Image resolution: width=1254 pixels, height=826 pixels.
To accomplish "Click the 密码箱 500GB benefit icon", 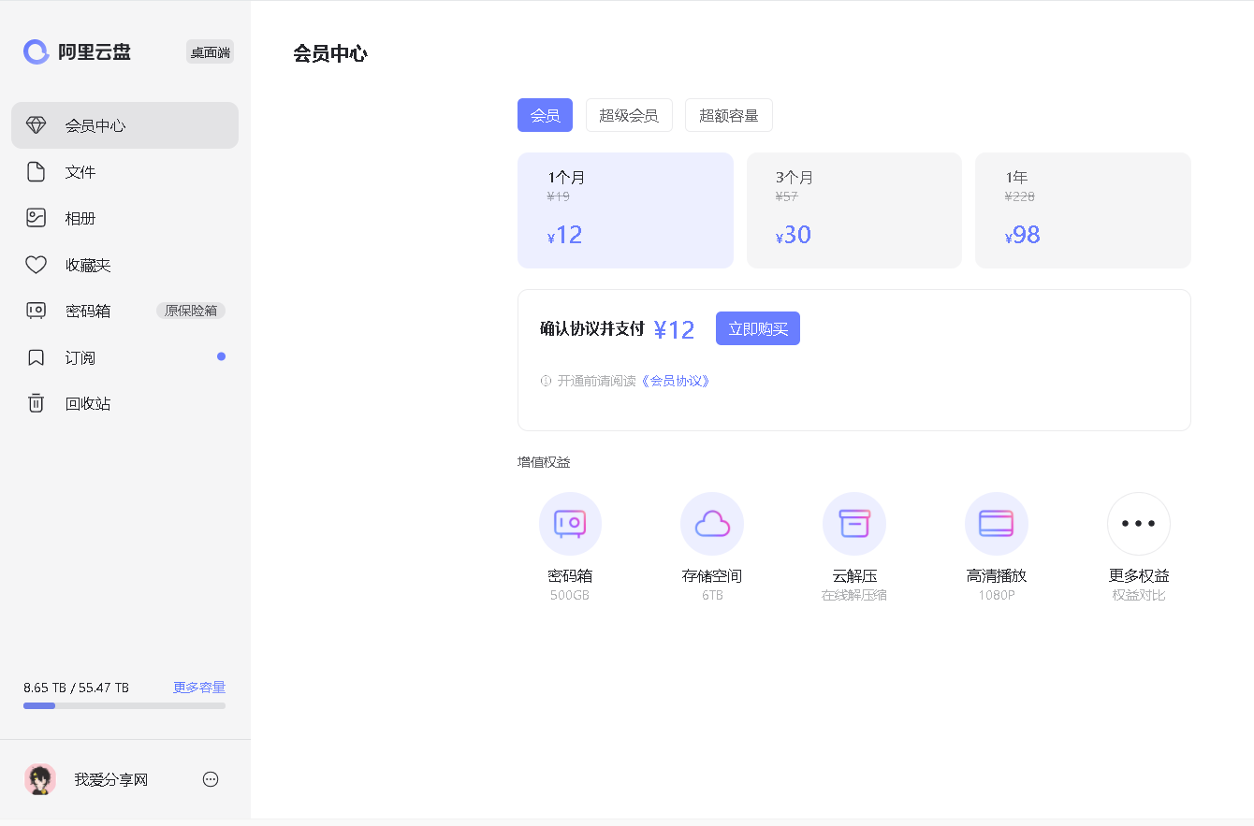I will (x=570, y=524).
